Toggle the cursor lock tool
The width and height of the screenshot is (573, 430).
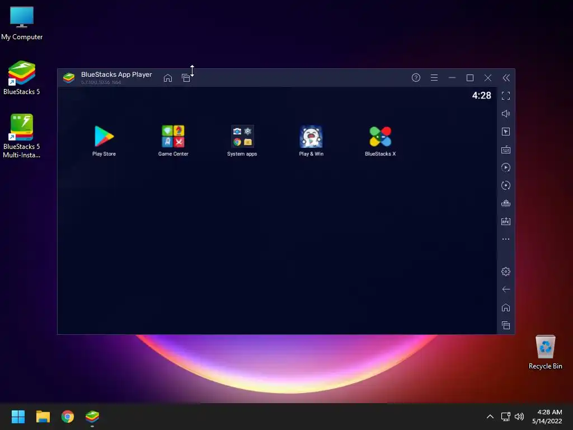pos(506,132)
